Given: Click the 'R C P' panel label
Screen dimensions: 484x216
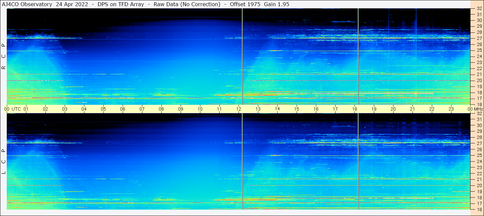Looking at the screenshot, I should (4, 57).
